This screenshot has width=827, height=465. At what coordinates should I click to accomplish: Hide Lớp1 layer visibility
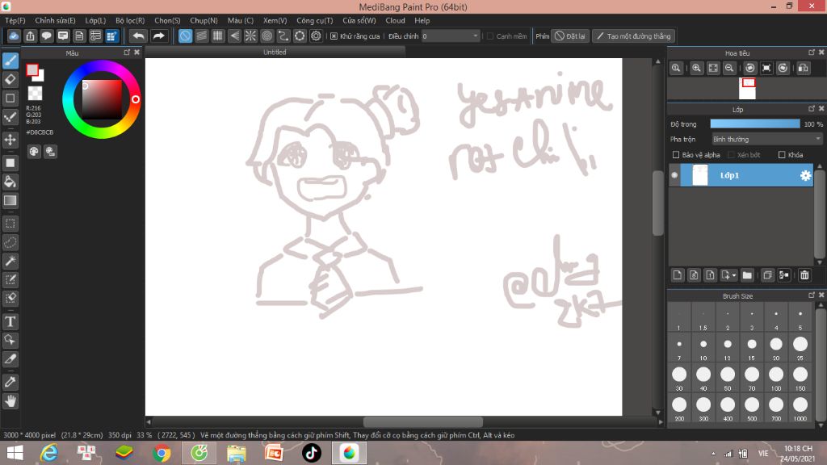coord(674,175)
